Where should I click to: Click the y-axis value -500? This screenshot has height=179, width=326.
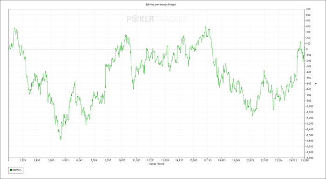[x=308, y=78]
